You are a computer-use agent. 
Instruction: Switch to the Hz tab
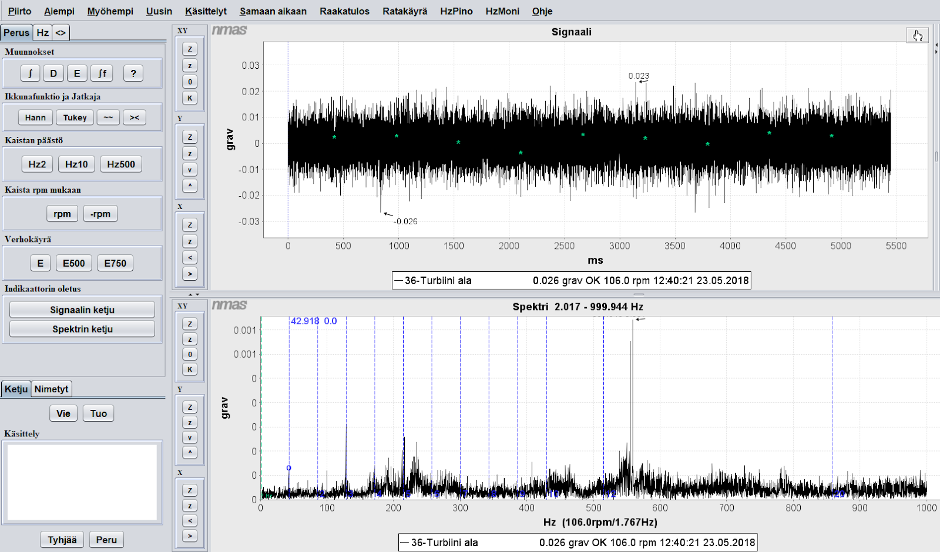[43, 33]
